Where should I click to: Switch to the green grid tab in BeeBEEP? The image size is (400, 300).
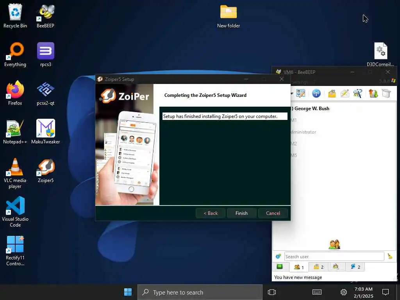click(x=280, y=267)
